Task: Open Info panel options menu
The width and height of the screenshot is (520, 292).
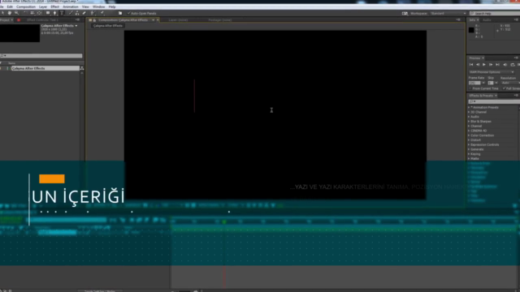Action: point(516,19)
